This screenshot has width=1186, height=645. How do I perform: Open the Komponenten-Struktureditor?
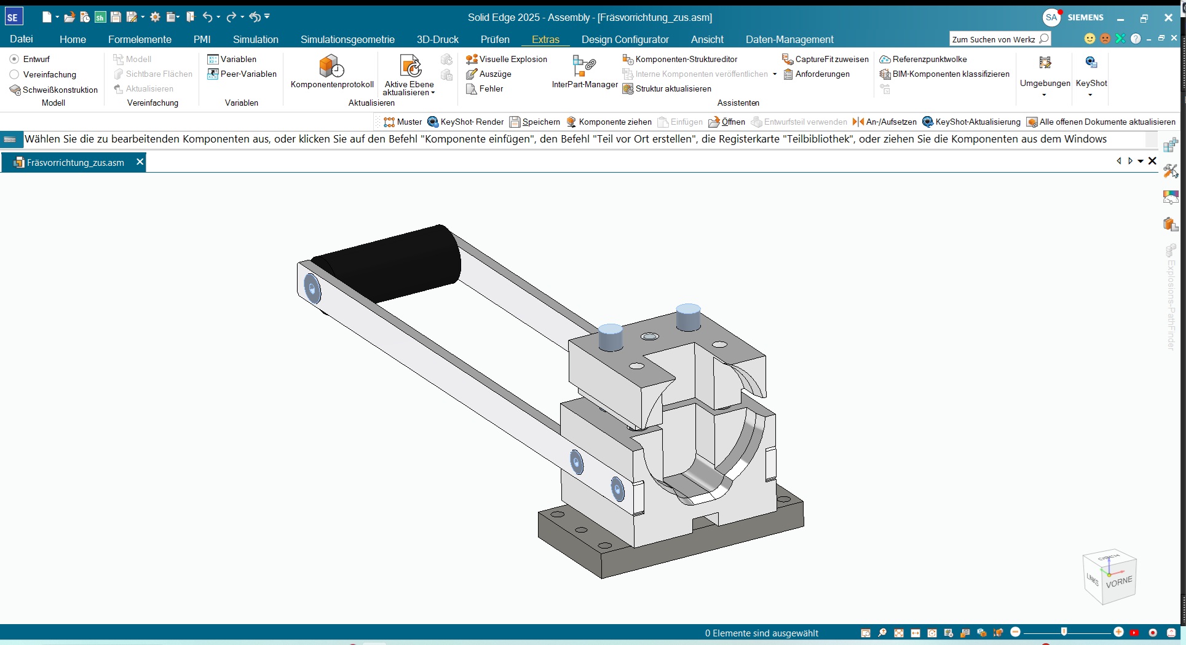[679, 59]
